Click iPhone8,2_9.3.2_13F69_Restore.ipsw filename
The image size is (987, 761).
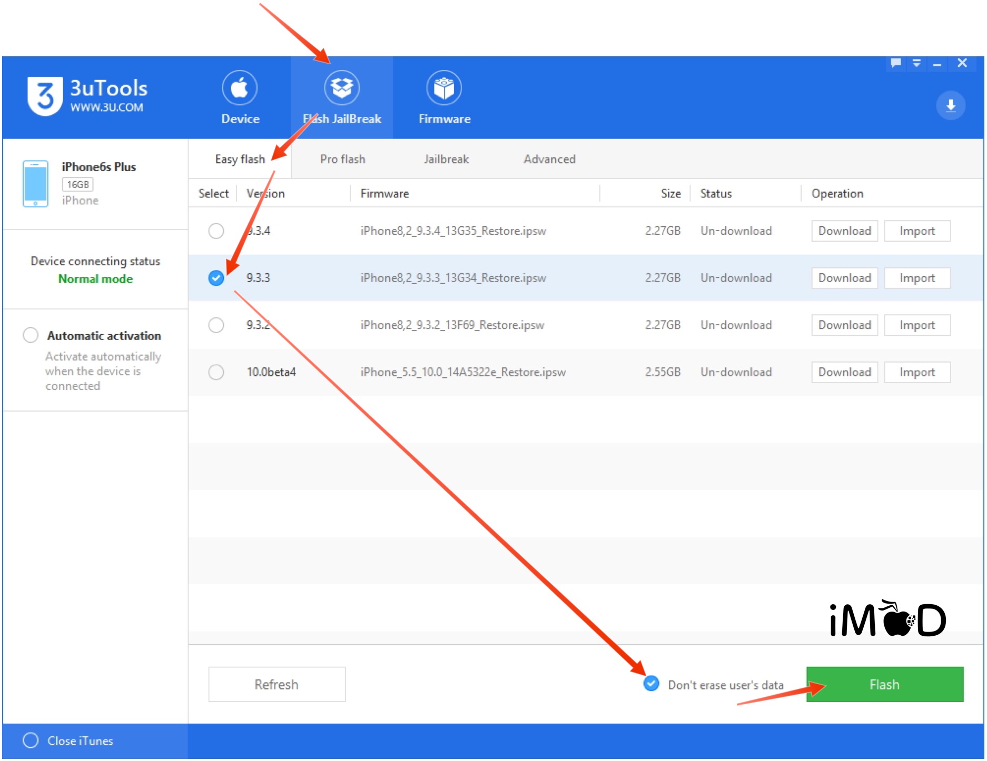[x=452, y=325]
